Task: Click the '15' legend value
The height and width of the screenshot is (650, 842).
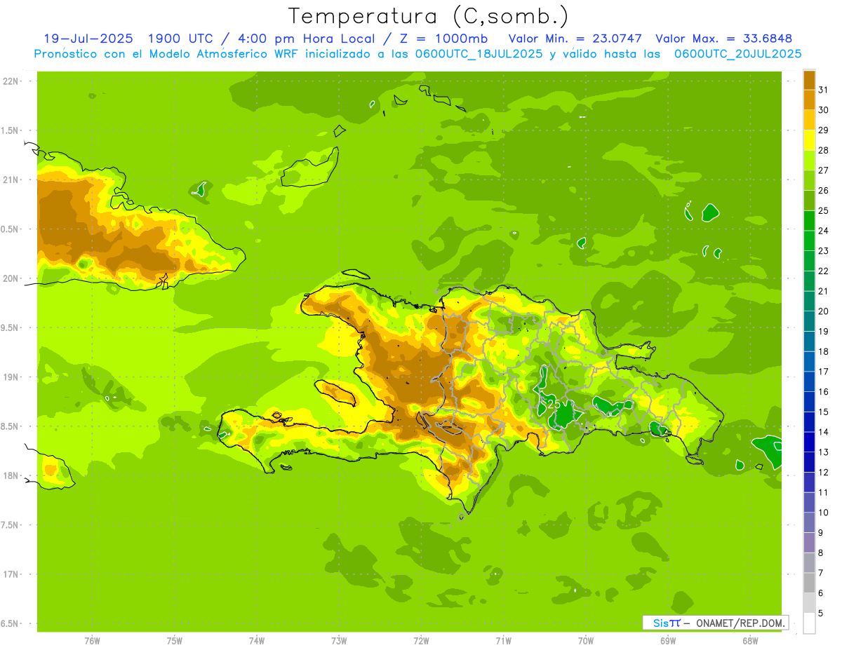Action: (x=823, y=412)
